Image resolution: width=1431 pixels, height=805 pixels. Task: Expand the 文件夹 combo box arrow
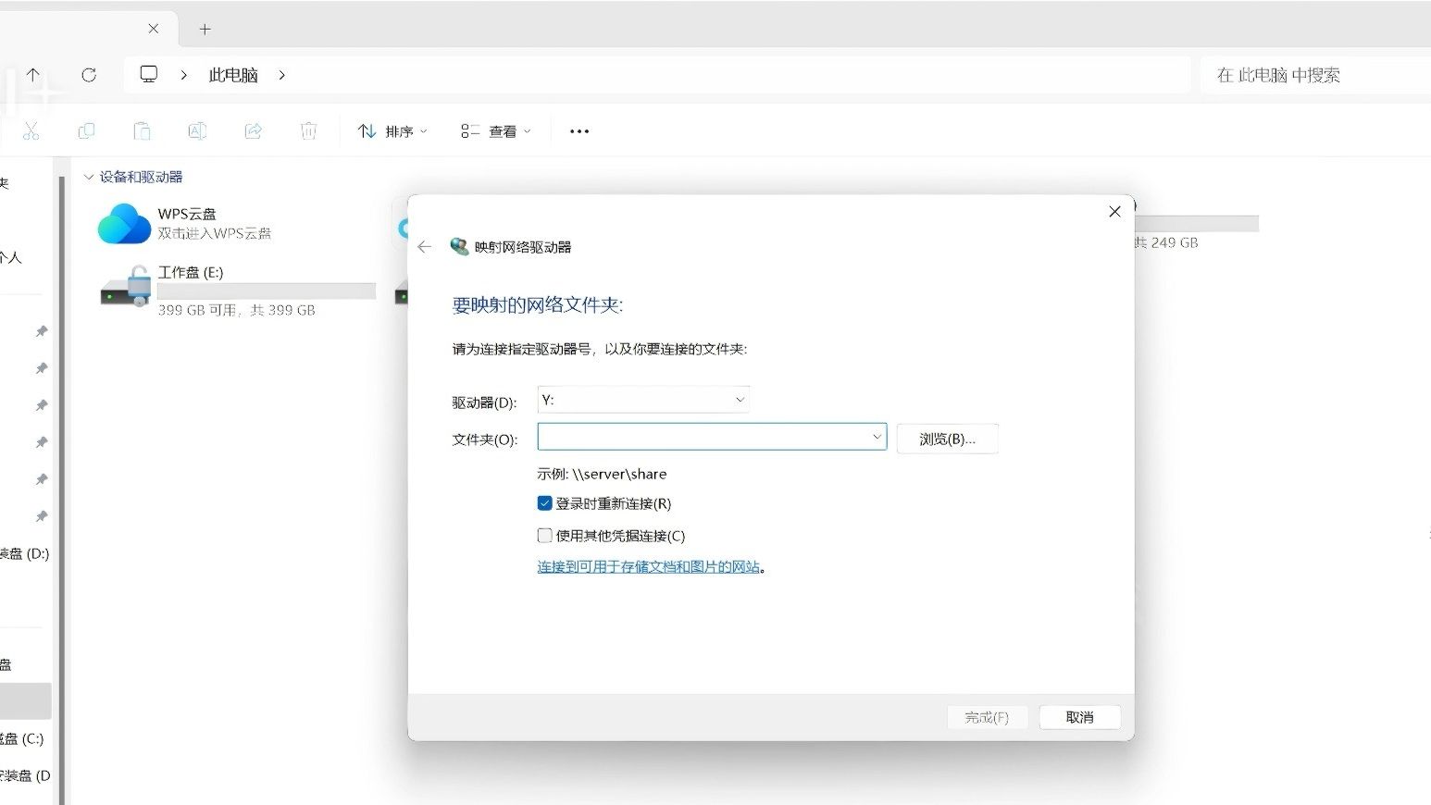click(x=877, y=437)
